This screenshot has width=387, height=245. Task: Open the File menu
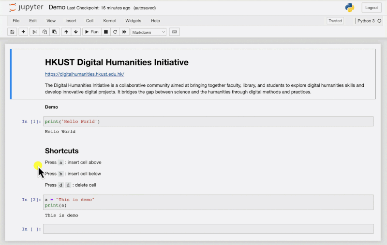tap(16, 21)
